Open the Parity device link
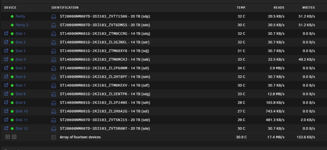This screenshot has width=327, height=150. (x=20, y=16)
